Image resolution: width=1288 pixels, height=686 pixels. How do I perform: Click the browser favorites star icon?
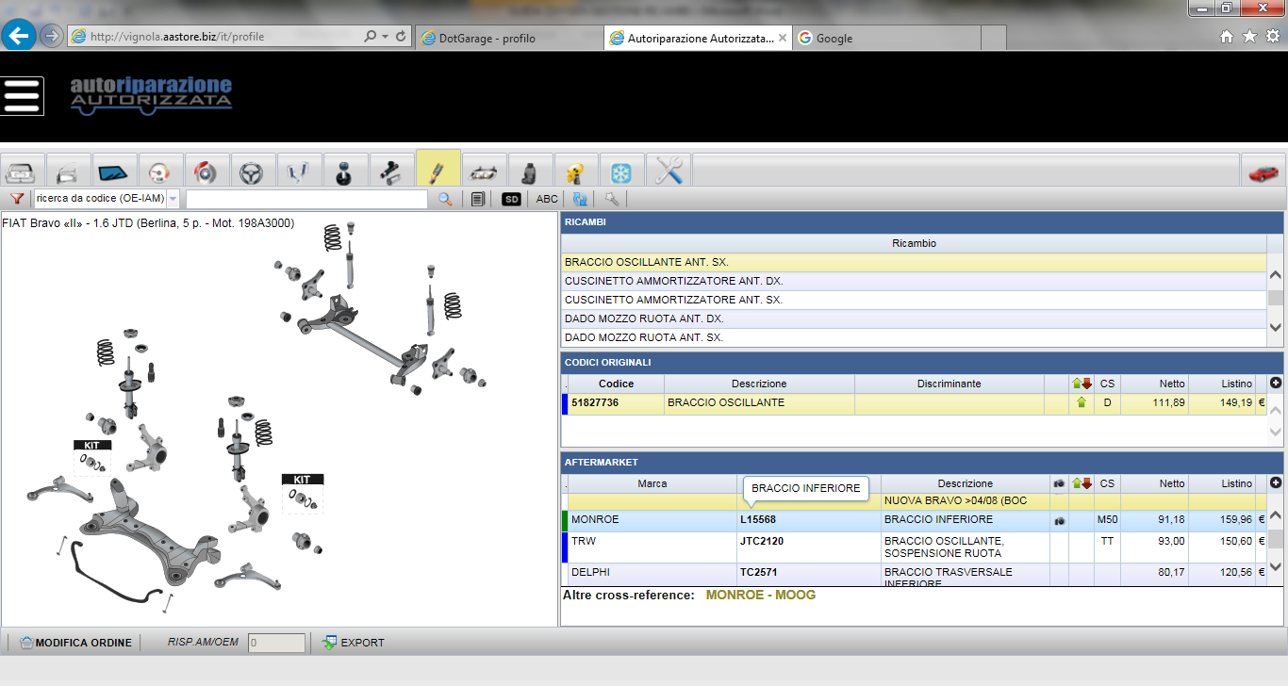(1250, 37)
